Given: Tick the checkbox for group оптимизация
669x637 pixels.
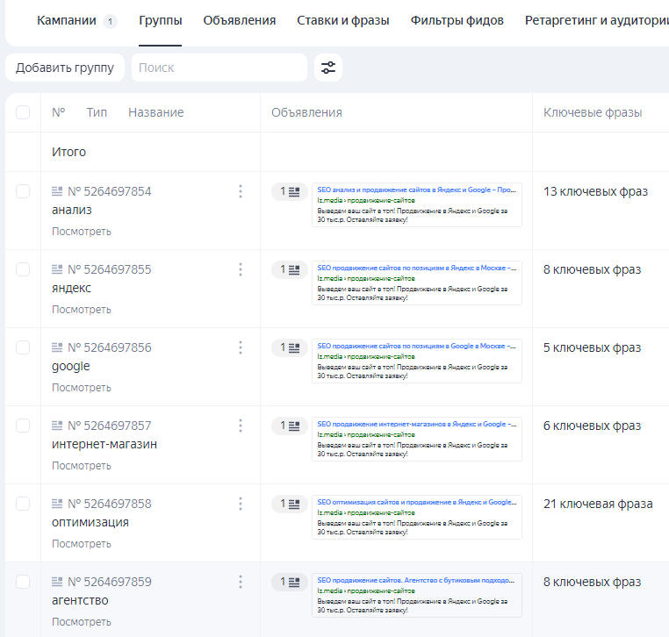Looking at the screenshot, I should [x=23, y=504].
